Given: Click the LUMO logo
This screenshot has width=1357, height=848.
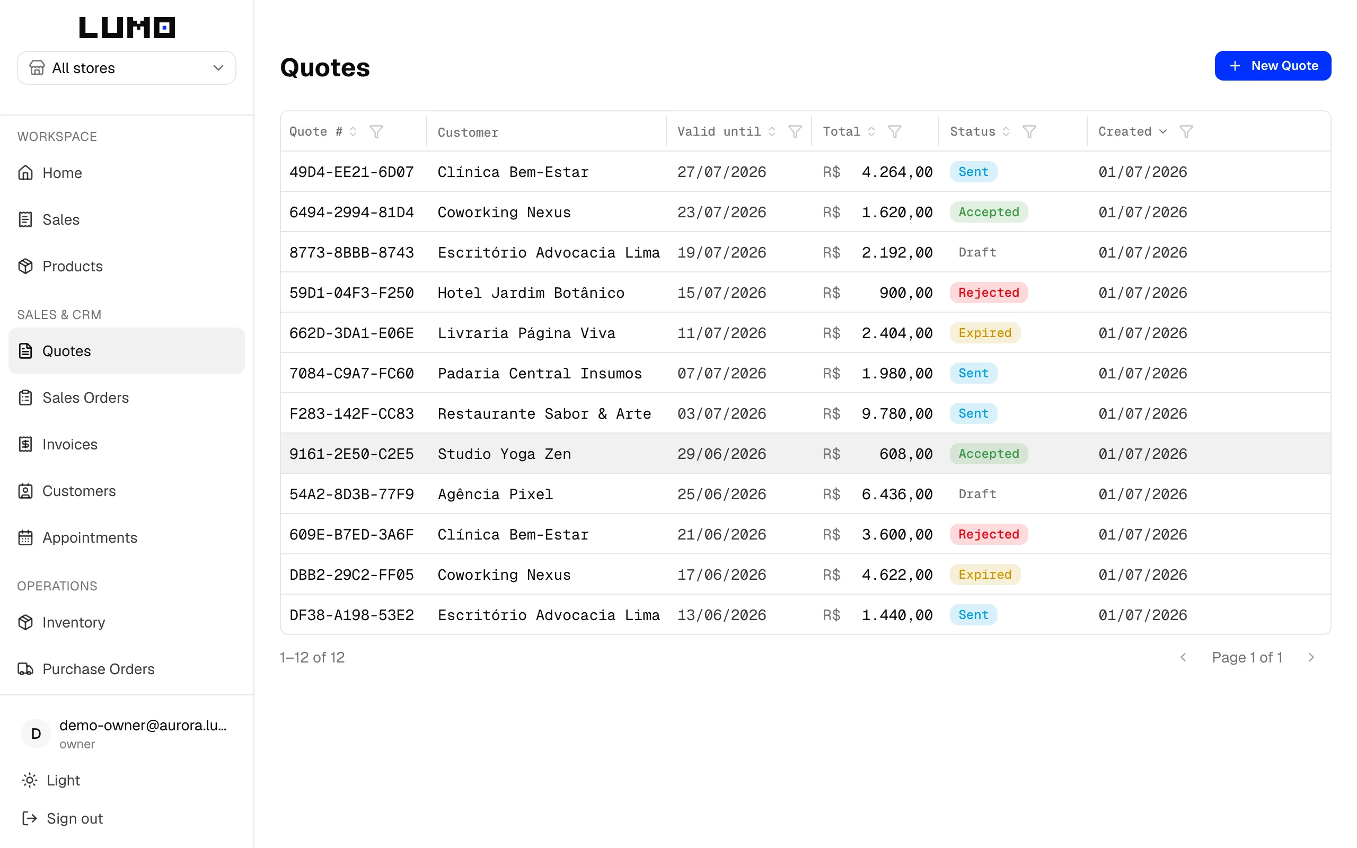Looking at the screenshot, I should click(127, 28).
